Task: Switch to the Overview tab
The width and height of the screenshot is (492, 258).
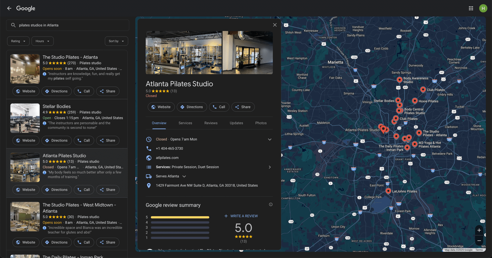Action: pos(159,123)
